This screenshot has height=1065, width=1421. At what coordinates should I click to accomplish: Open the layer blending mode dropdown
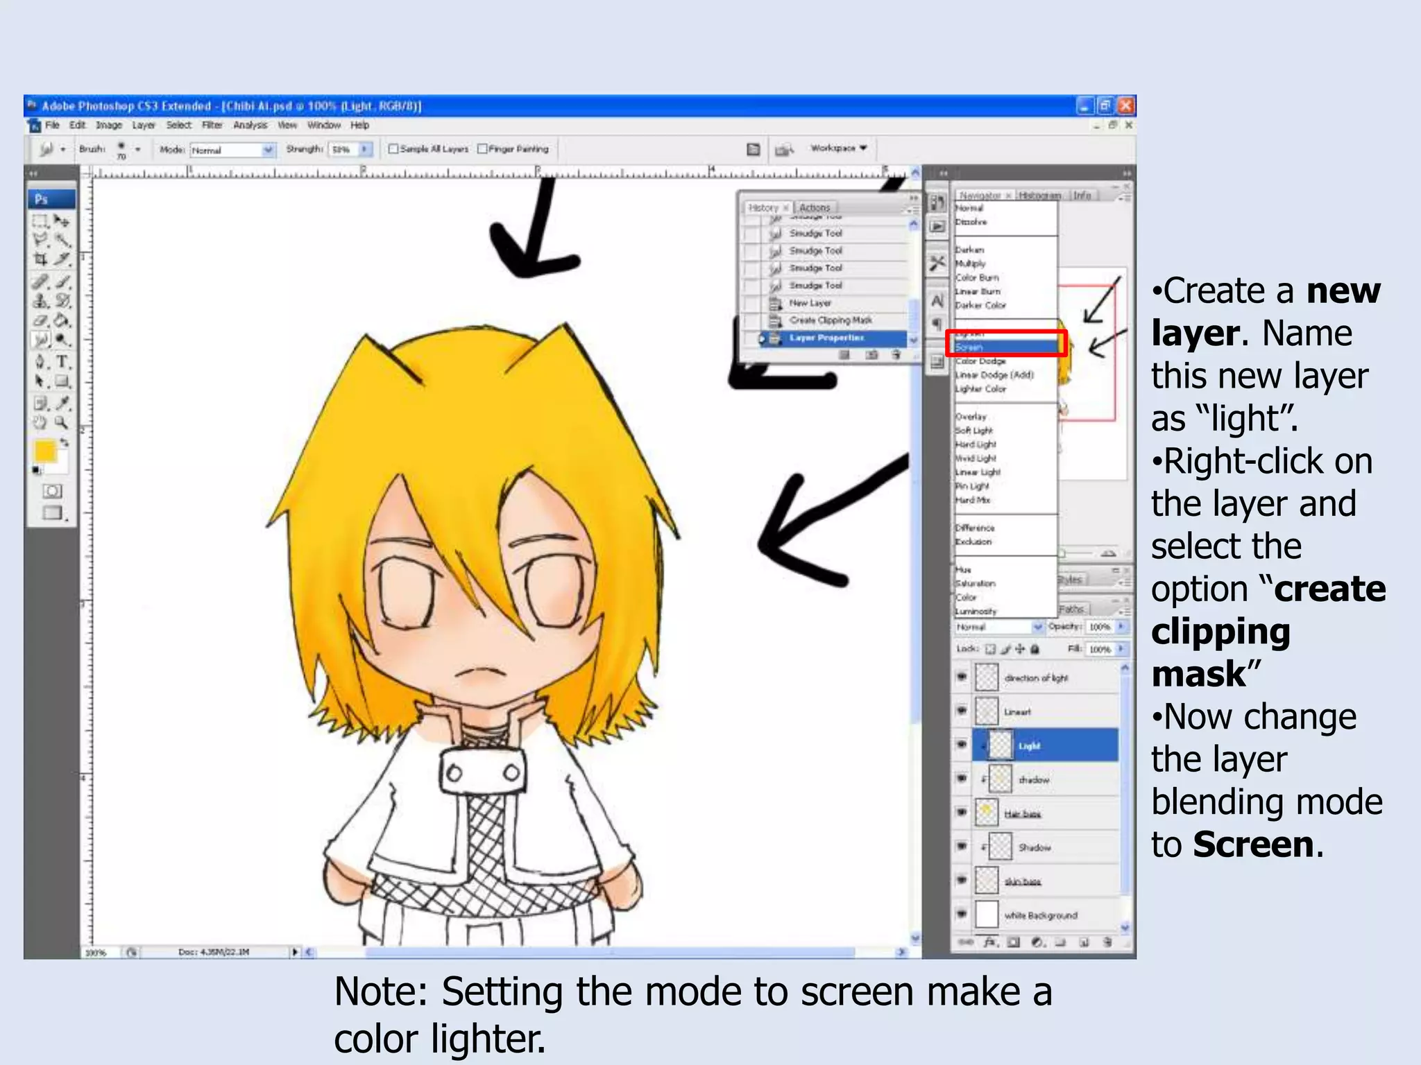click(999, 627)
